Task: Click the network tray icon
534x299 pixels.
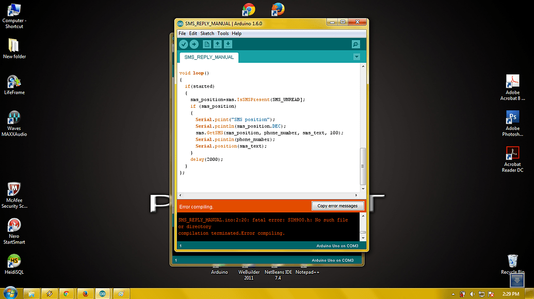Action: point(481,294)
